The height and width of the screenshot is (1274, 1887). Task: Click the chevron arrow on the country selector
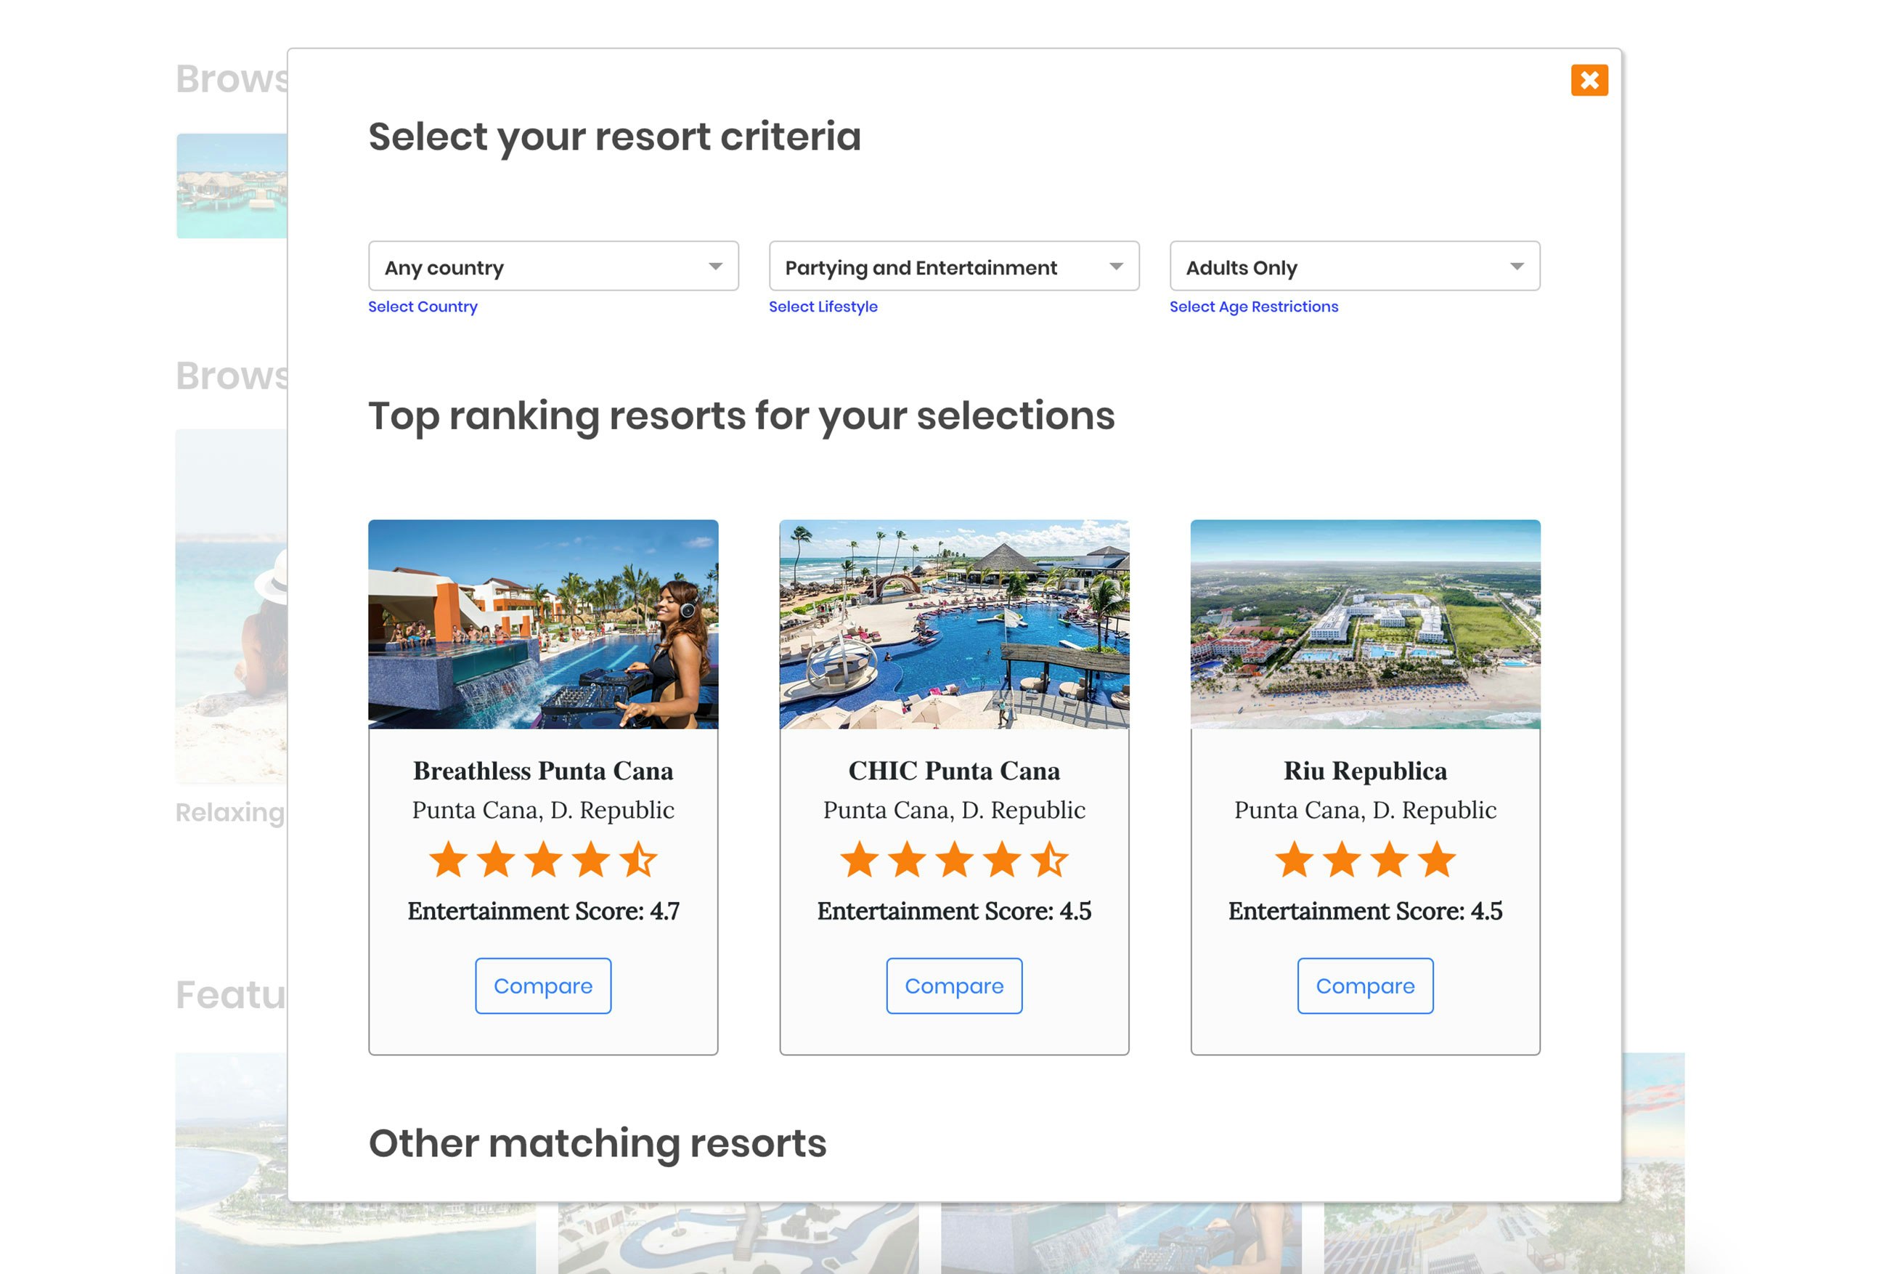coord(715,267)
